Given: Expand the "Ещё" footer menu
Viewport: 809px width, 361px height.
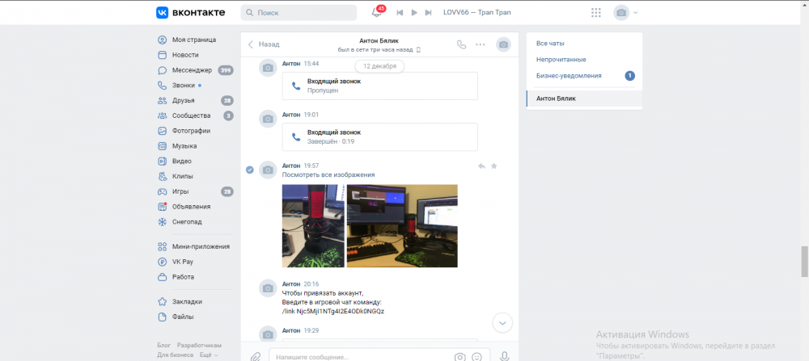Looking at the screenshot, I should 209,355.
